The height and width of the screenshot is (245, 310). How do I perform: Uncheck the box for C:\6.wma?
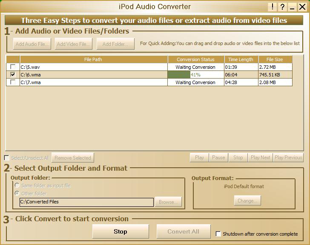(13, 74)
